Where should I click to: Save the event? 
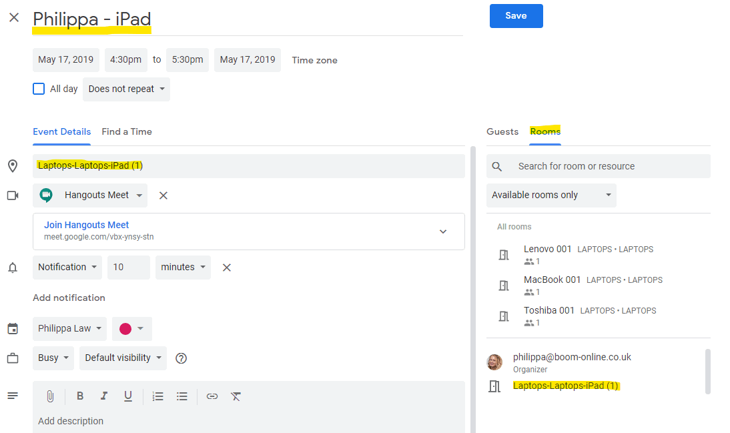click(516, 15)
